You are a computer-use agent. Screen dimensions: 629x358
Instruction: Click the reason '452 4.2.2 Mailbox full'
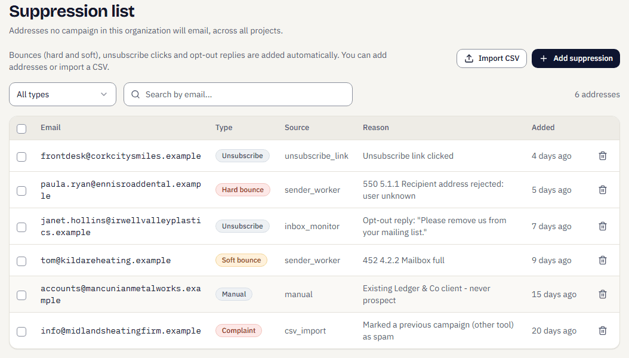click(x=403, y=261)
